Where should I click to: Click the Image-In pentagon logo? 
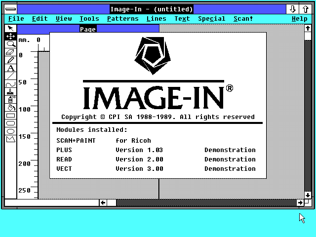(x=153, y=56)
